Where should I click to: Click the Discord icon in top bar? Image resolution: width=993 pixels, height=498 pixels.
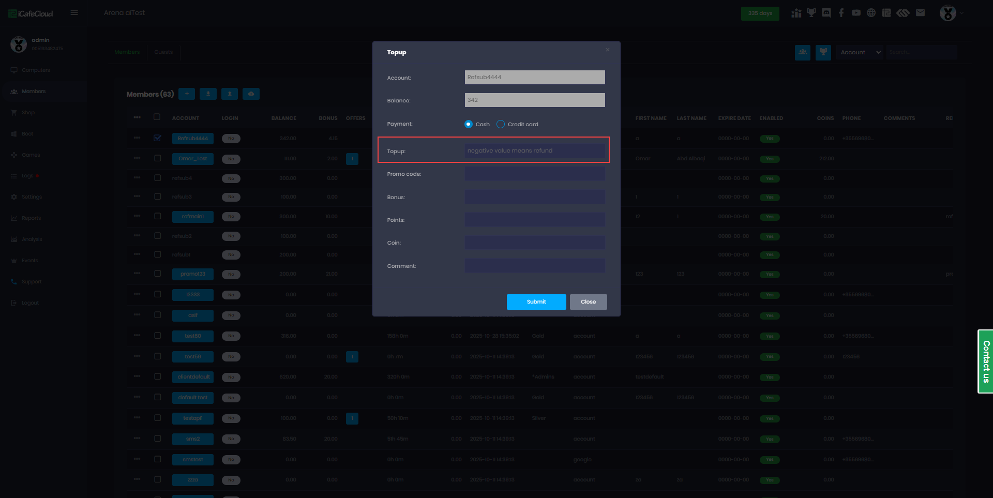[x=826, y=13]
